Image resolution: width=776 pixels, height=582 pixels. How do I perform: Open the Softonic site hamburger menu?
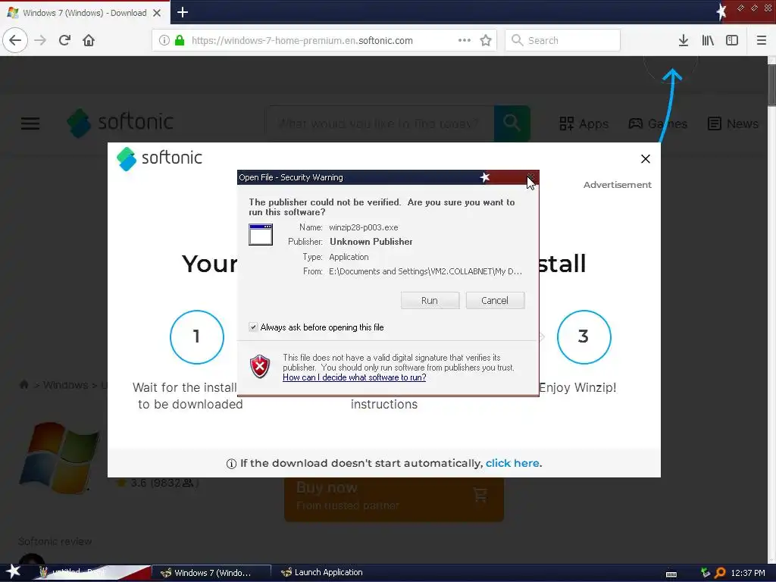(x=30, y=124)
